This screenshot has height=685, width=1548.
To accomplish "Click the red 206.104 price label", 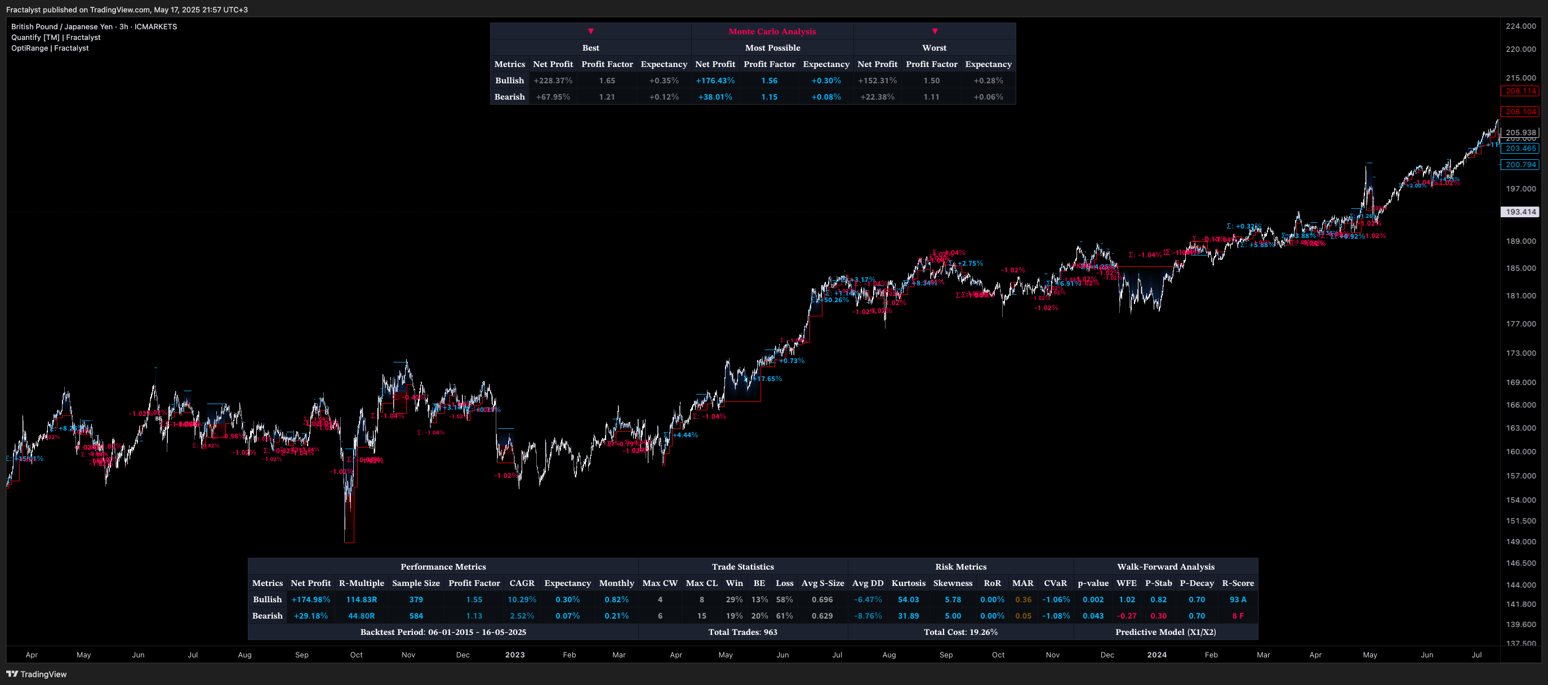I will click(1520, 111).
